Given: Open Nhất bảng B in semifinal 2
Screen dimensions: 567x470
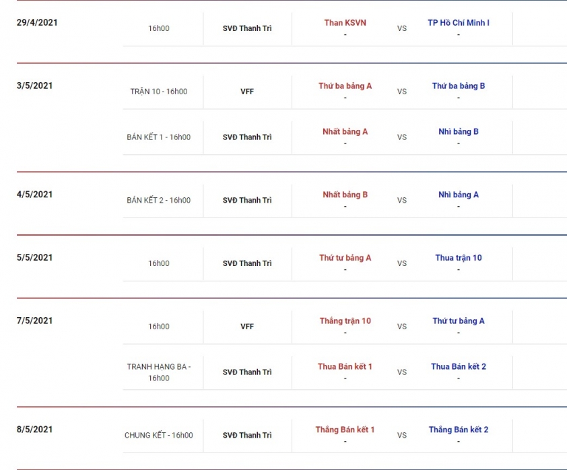Looking at the screenshot, I should click(x=345, y=195).
